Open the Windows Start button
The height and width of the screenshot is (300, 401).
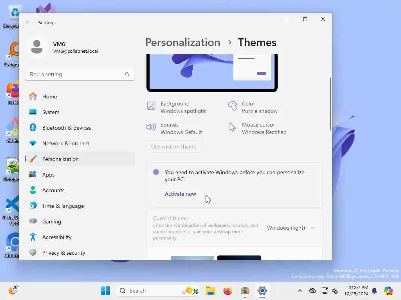(105, 291)
